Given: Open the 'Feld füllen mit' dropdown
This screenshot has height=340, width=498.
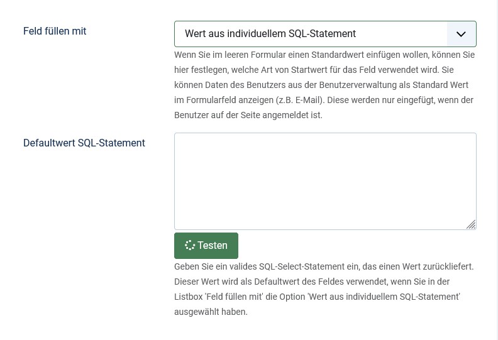Looking at the screenshot, I should point(325,34).
